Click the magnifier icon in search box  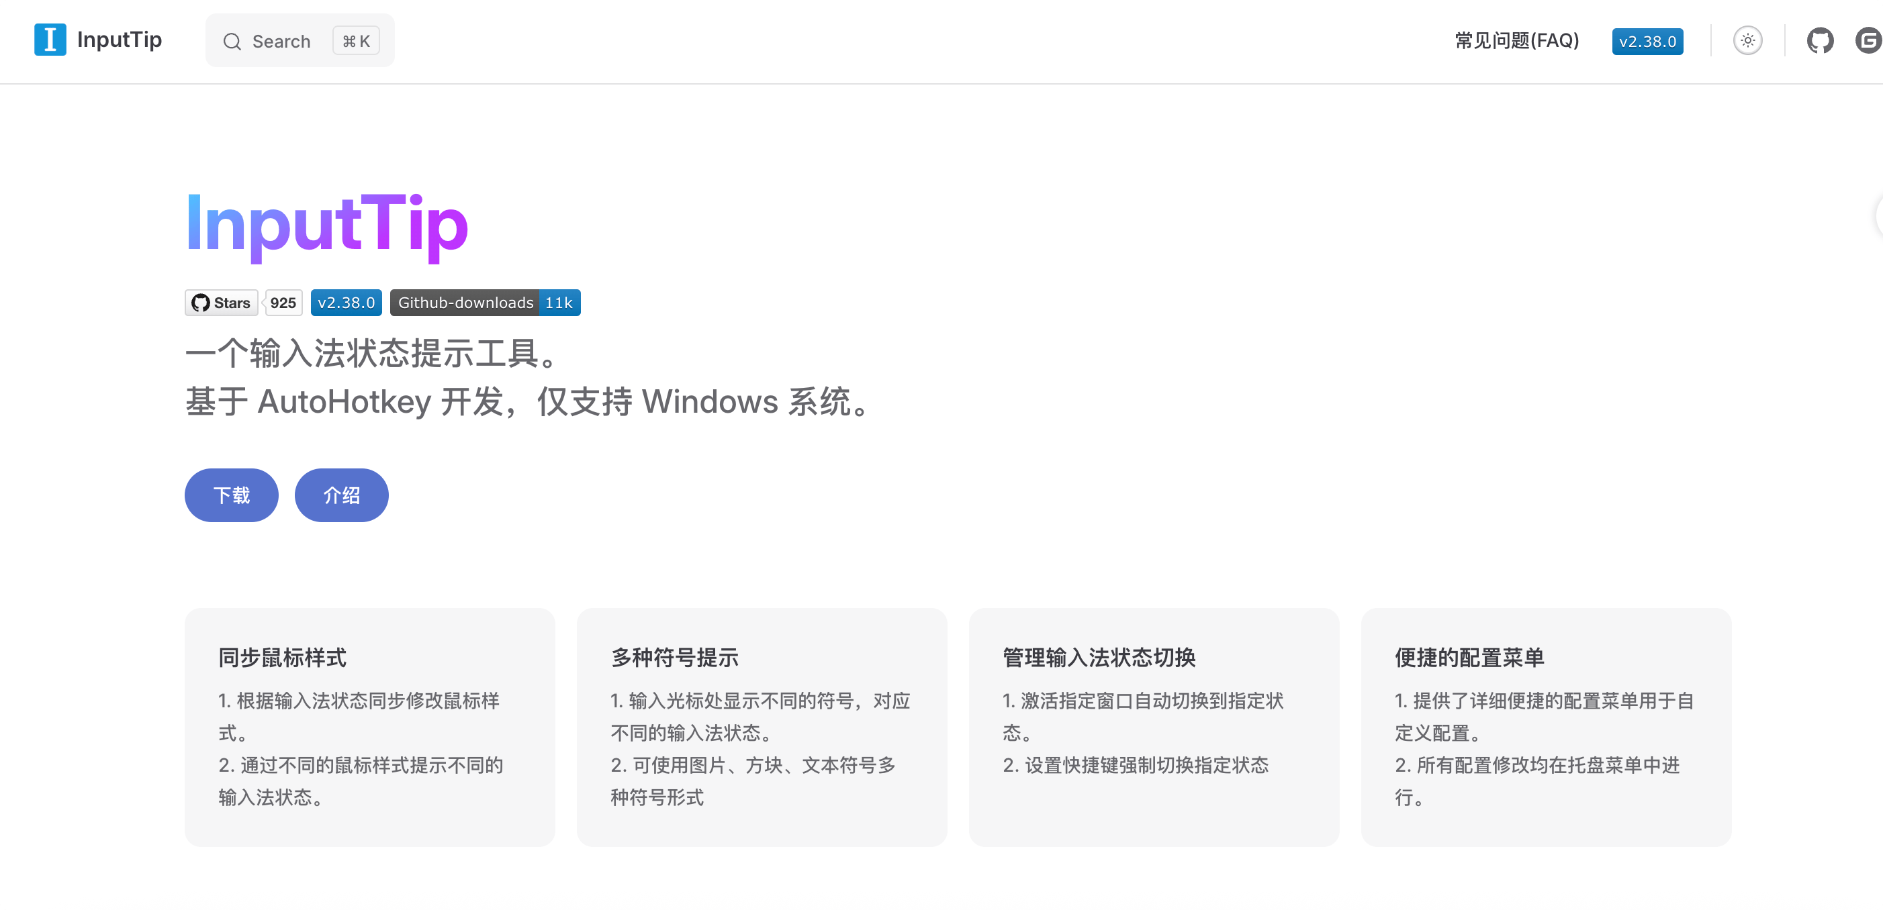pyautogui.click(x=232, y=42)
